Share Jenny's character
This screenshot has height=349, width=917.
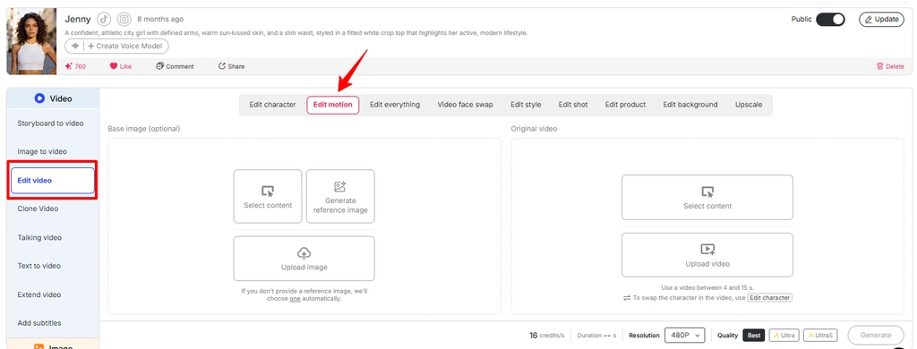pyautogui.click(x=232, y=66)
